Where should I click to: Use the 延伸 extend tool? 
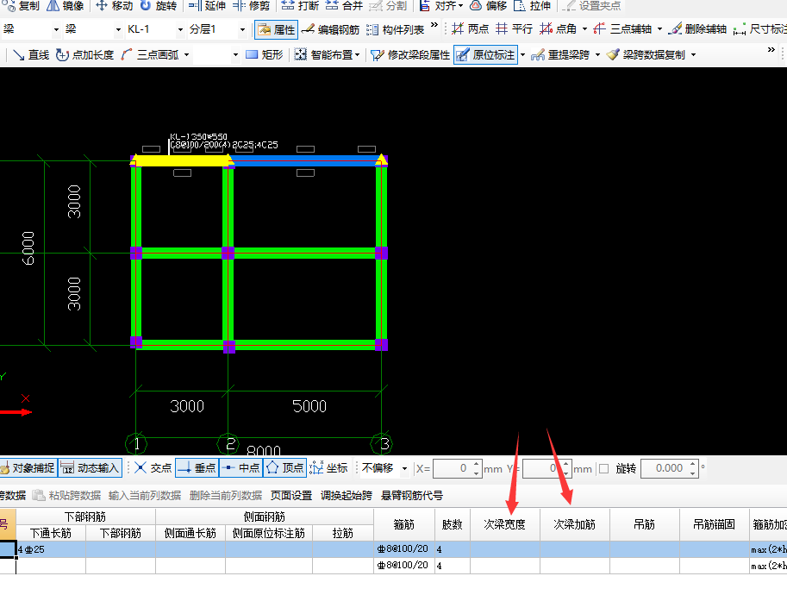[207, 6]
